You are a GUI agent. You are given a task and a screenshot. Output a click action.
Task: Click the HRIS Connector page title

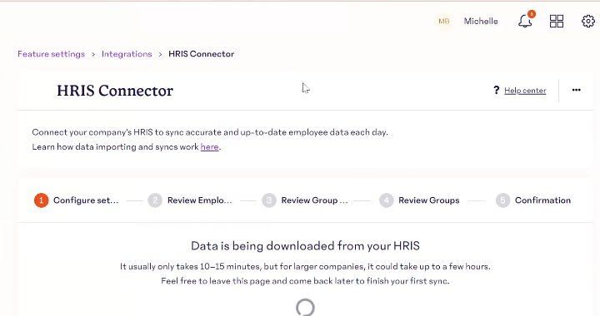[x=115, y=91]
